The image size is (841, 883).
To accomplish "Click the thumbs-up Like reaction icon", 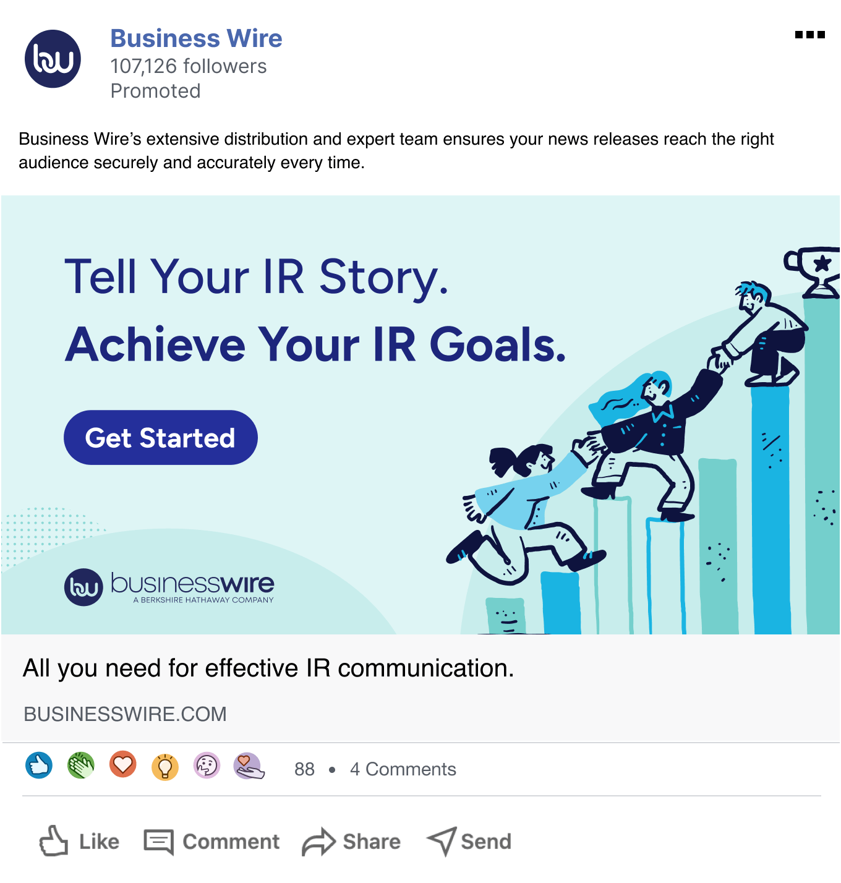I will [39, 766].
